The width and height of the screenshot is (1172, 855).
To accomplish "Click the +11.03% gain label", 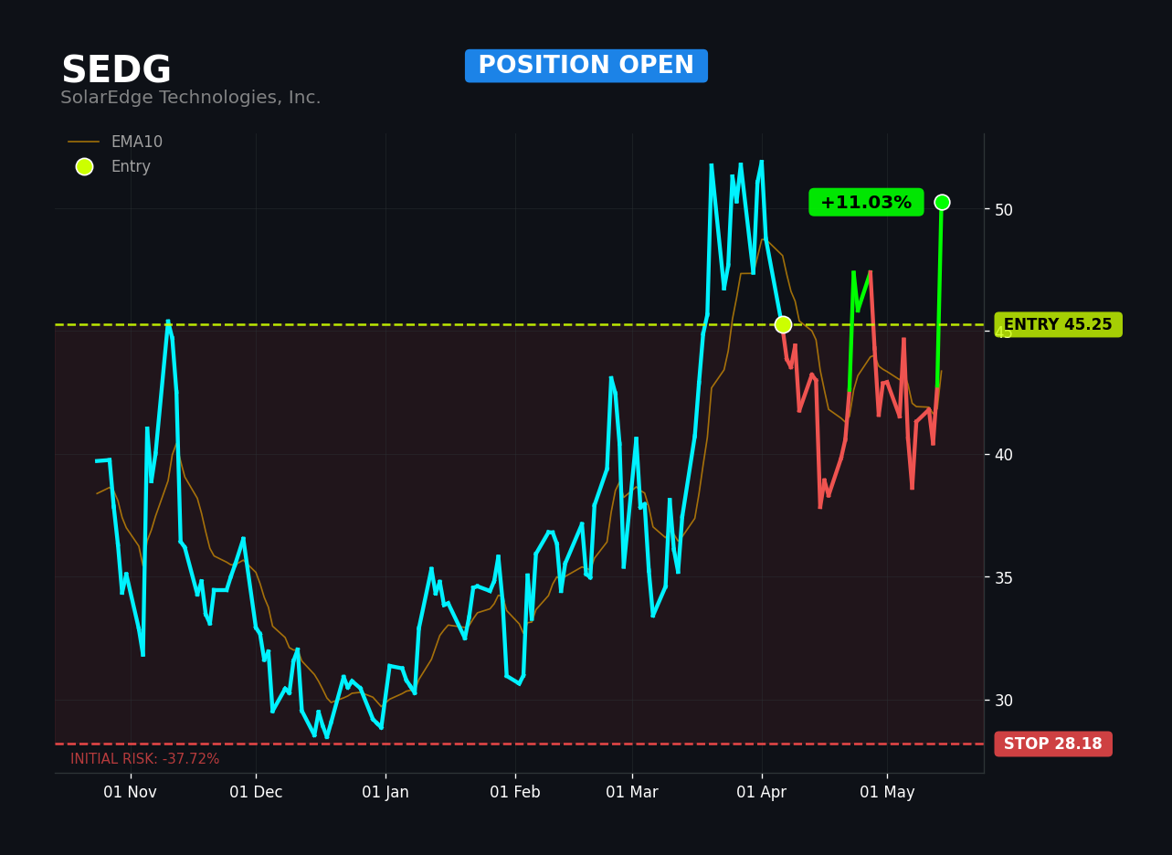I will [x=866, y=203].
